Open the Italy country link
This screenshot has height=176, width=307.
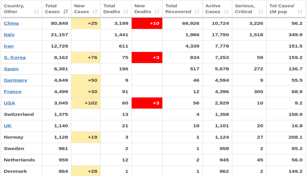(x=9, y=35)
